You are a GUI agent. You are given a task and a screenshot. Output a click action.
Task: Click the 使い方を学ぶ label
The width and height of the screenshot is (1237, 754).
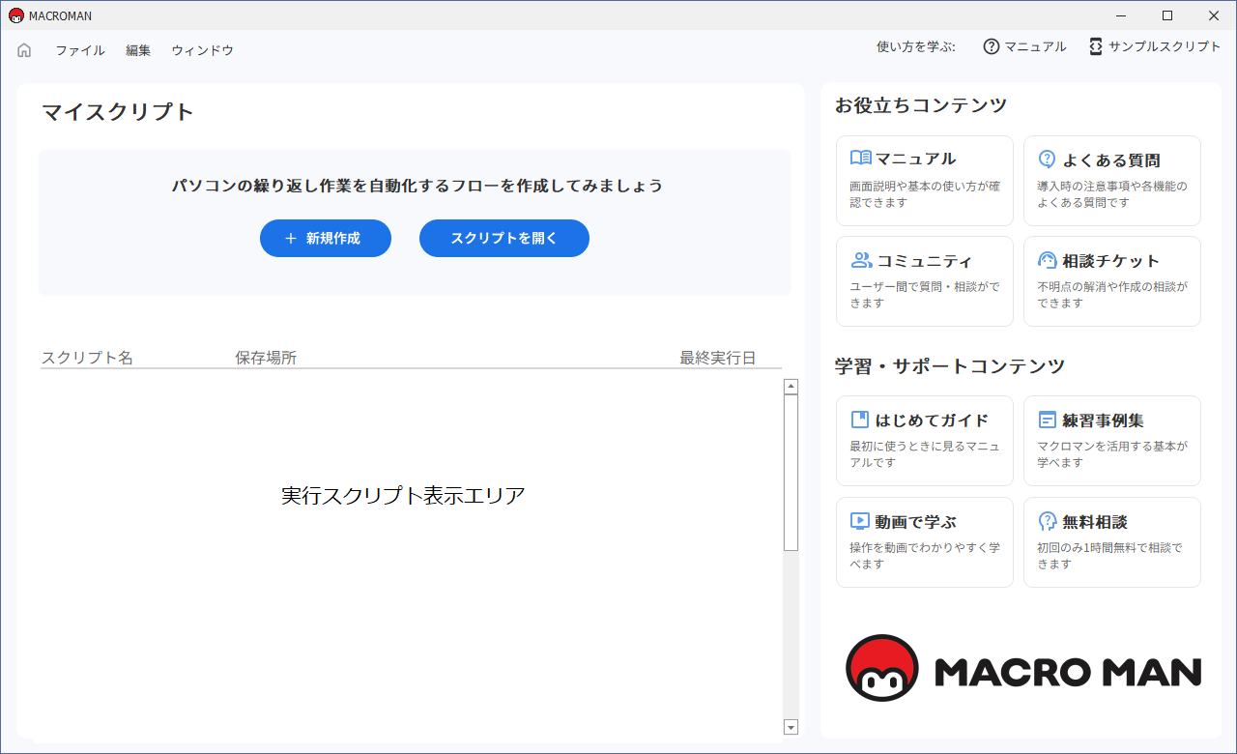[x=916, y=46]
